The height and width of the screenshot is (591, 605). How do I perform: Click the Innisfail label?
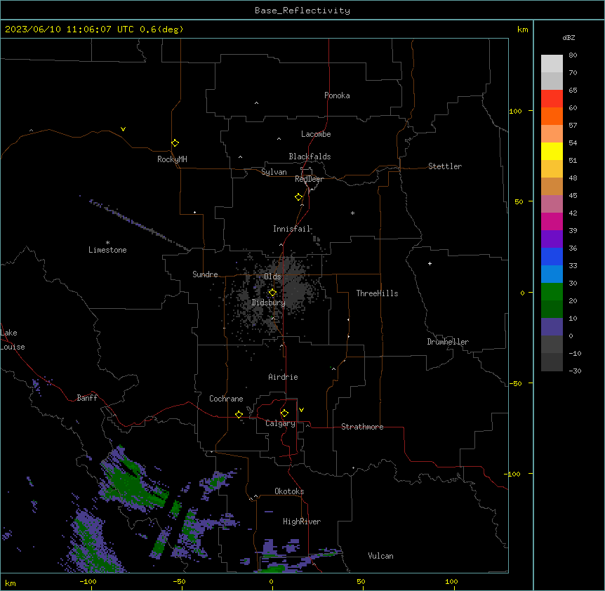[x=291, y=229]
